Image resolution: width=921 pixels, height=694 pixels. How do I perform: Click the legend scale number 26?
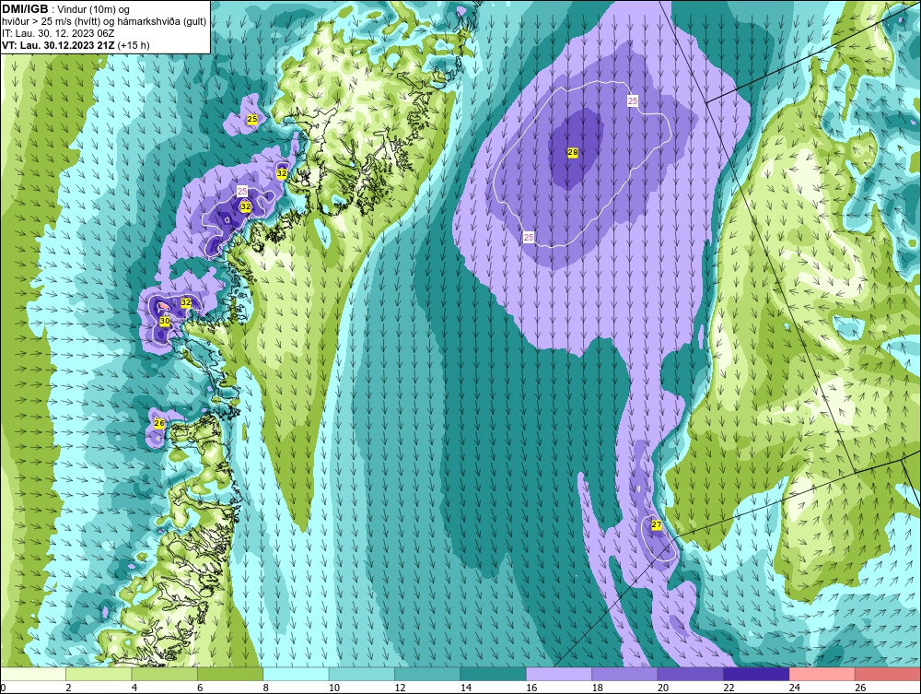click(x=860, y=688)
